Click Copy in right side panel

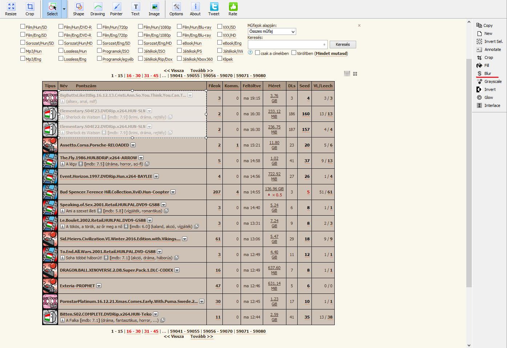click(x=485, y=25)
